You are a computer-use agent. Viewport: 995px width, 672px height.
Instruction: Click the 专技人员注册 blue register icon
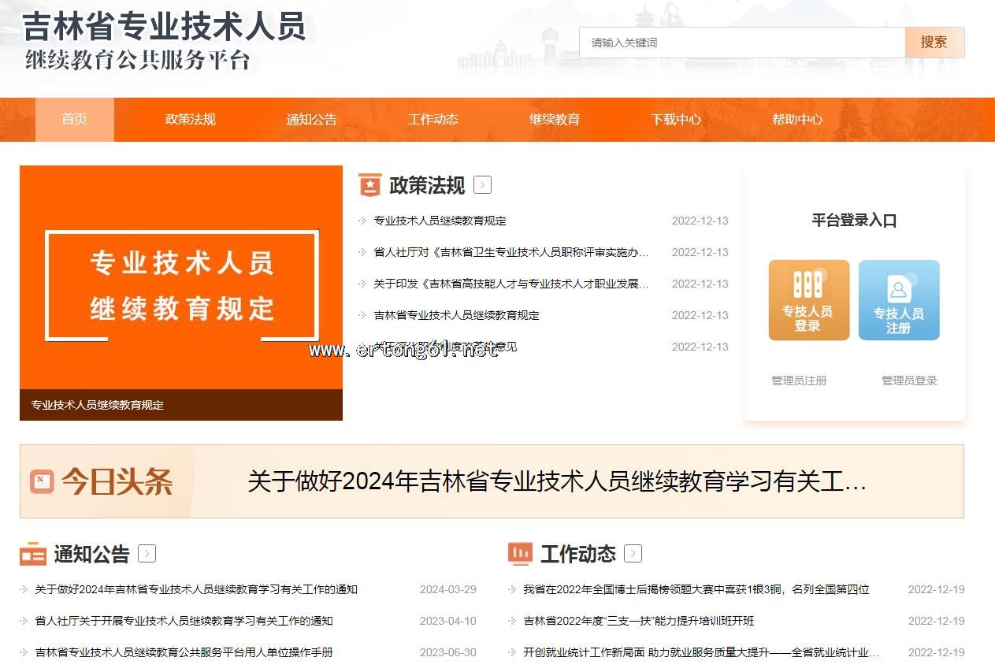point(898,300)
